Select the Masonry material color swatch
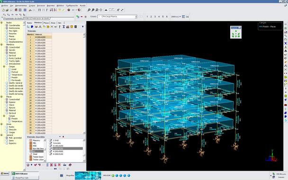 (31, 140)
